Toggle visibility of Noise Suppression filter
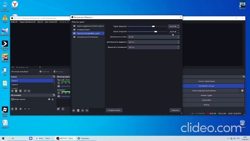The height and width of the screenshot is (141, 250). point(74,26)
